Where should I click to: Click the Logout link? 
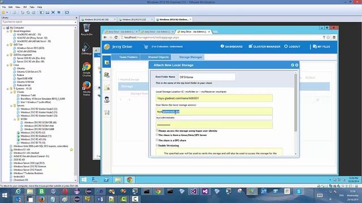tap(292, 46)
